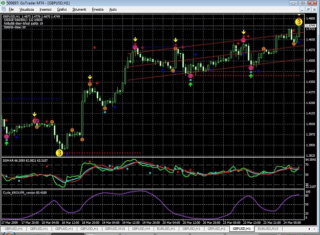Click the 1.3825 price axis label
Image resolution: width=320 pixels, height=235 pixels.
click(310, 156)
